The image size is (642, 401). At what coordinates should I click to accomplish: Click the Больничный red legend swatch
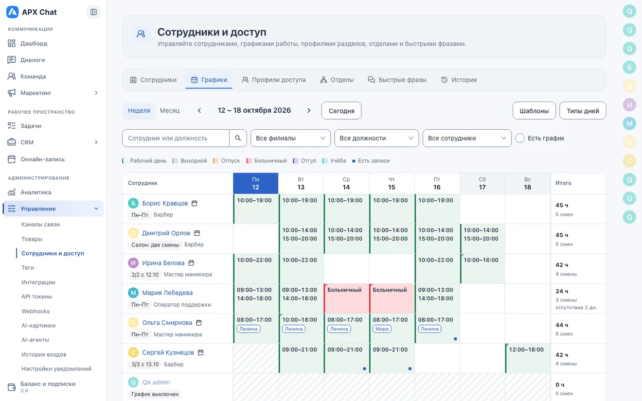coord(249,161)
